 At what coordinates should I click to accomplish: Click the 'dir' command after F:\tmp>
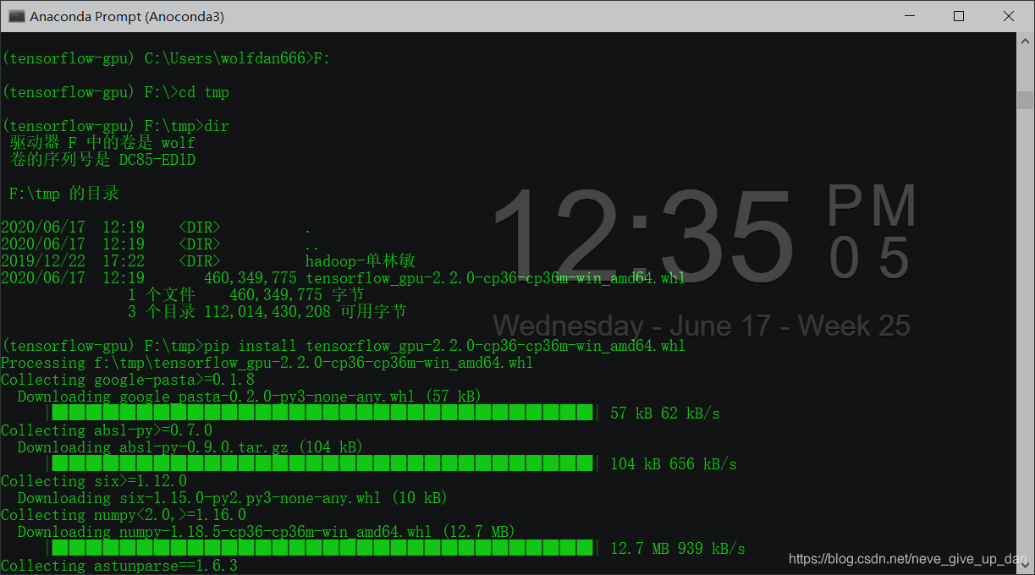(x=217, y=126)
